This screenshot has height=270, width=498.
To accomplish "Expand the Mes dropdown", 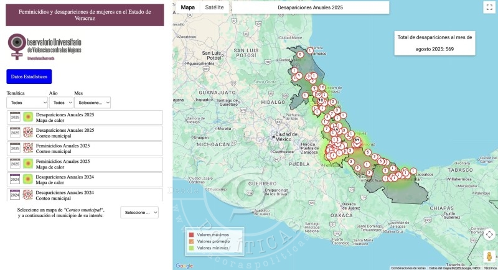I will pyautogui.click(x=92, y=103).
